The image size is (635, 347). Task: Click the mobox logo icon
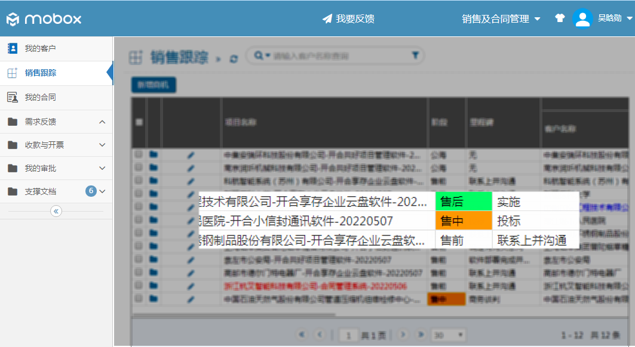click(13, 19)
